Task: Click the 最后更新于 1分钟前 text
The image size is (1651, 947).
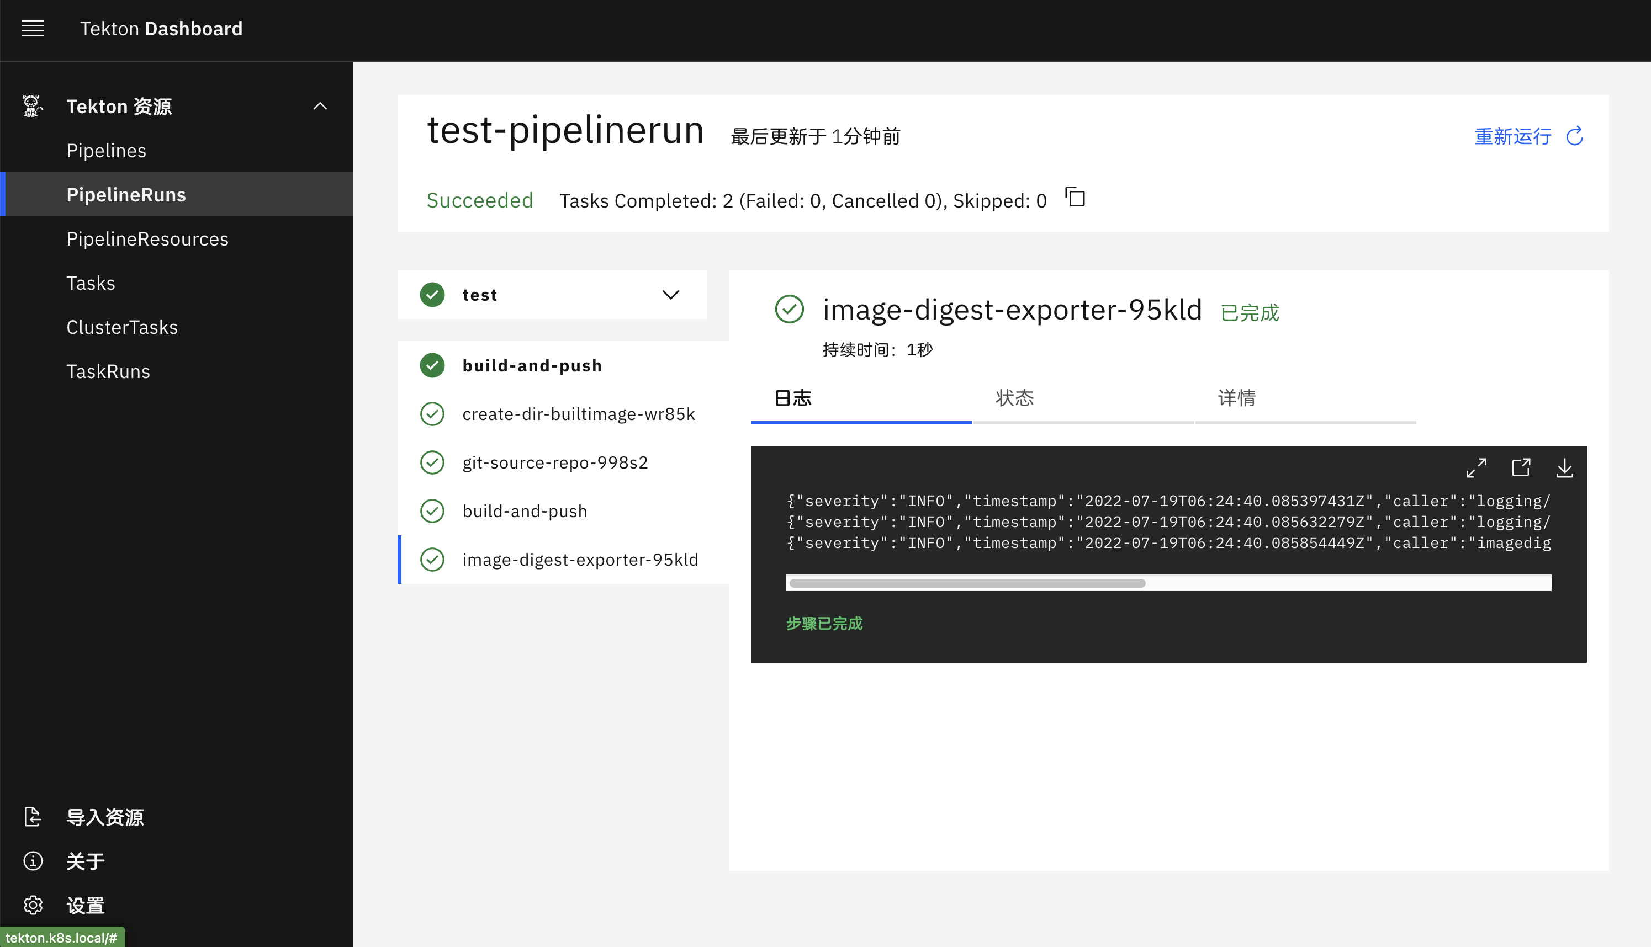Action: point(816,136)
